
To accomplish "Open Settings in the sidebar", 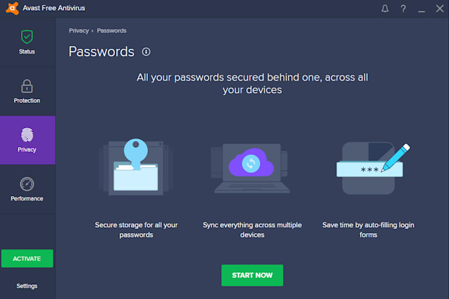I will pyautogui.click(x=27, y=286).
